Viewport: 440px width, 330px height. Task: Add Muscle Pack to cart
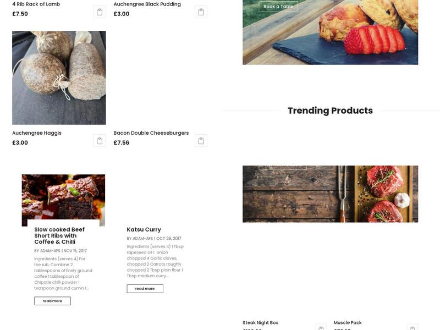coord(412,327)
